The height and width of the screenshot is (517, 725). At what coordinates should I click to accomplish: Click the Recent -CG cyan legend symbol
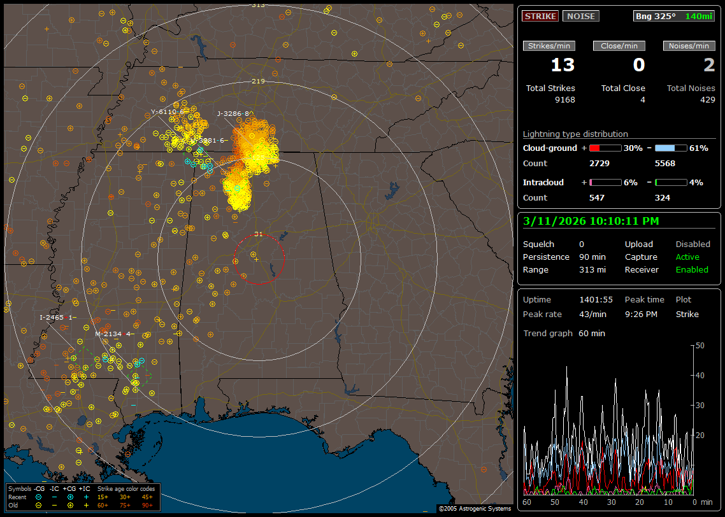coord(38,497)
